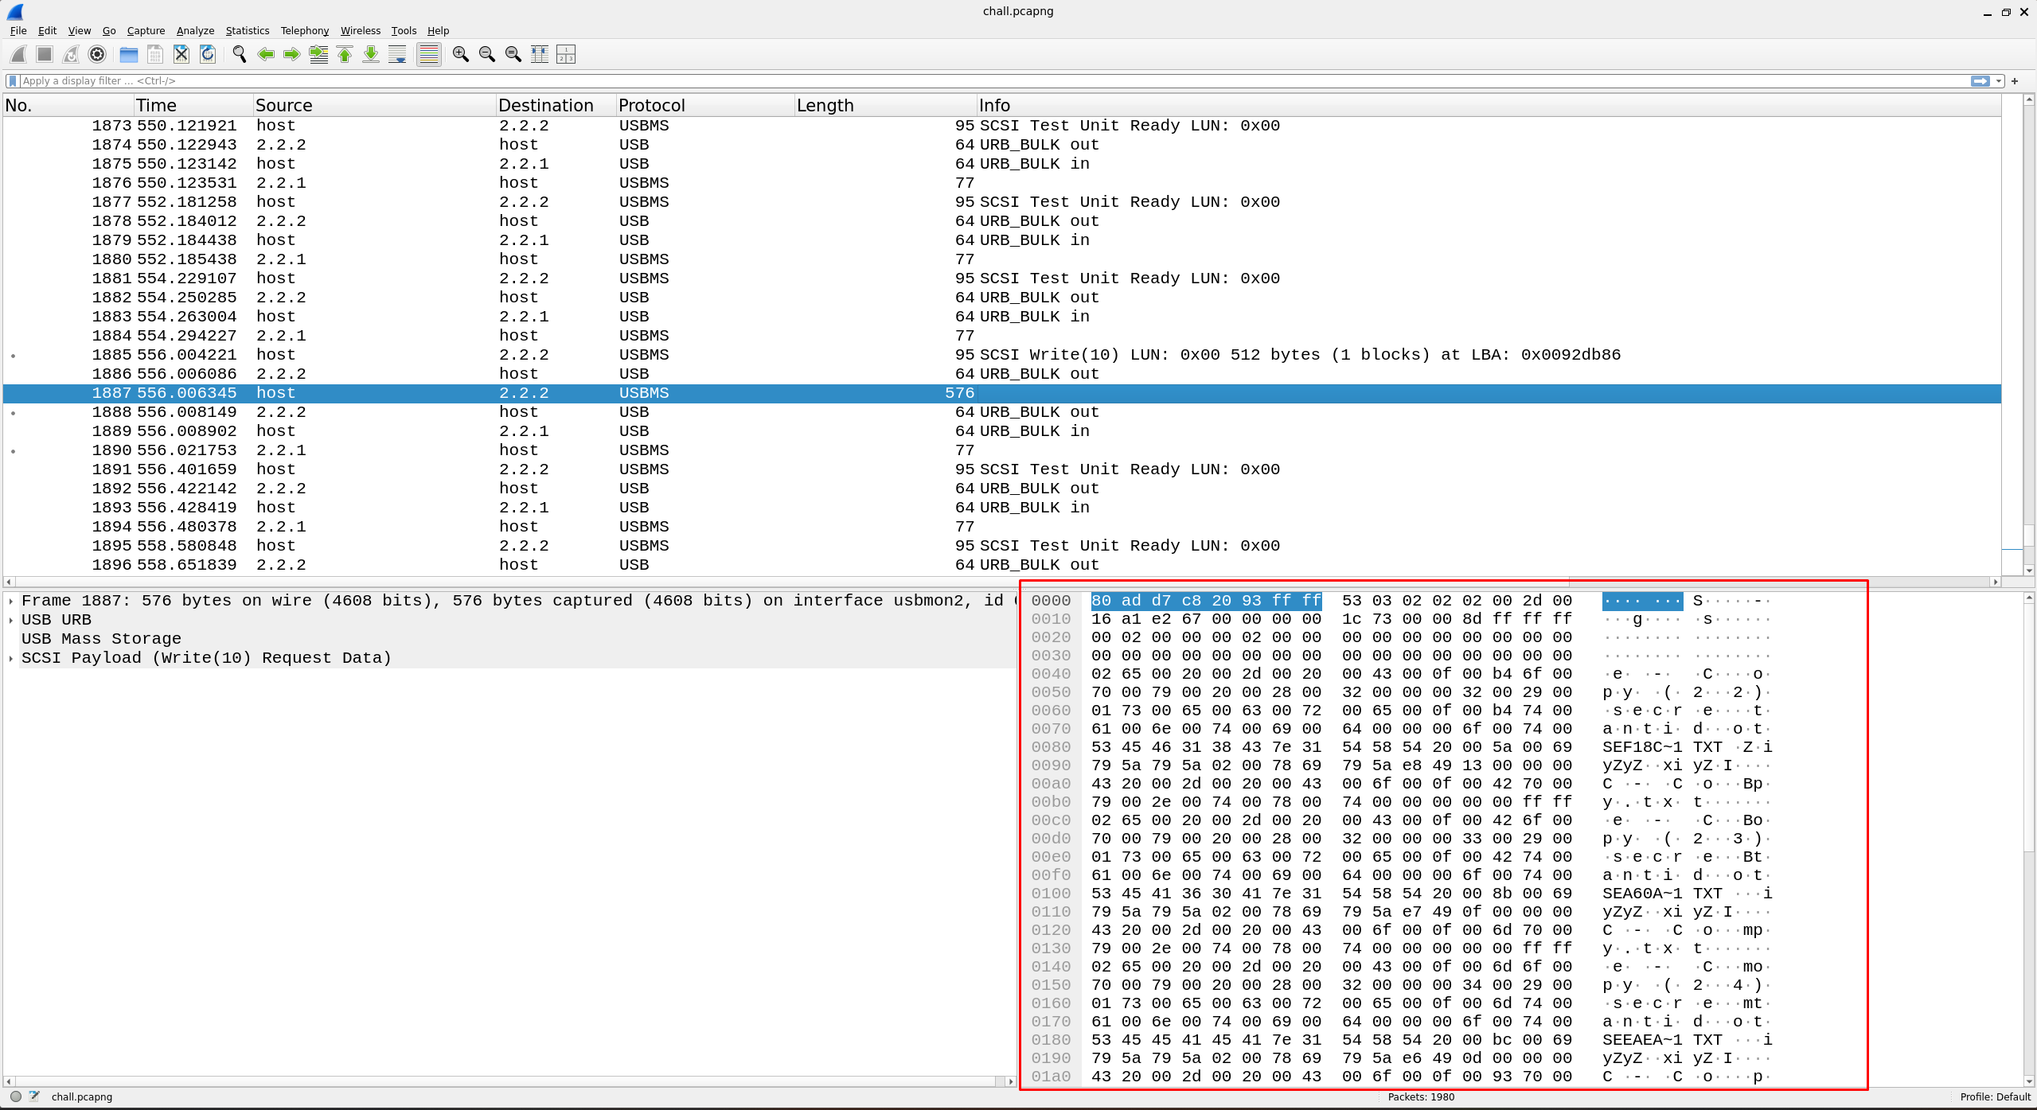Viewport: 2037px width, 1110px height.
Task: Zoom in the main window text
Action: (460, 54)
